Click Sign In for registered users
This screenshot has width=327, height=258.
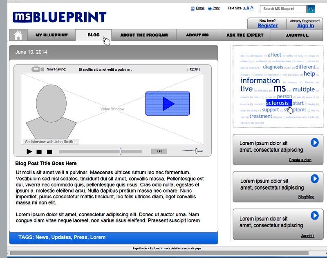305,25
